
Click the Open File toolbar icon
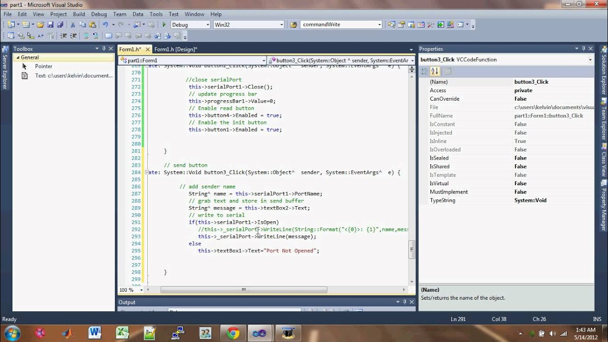40,25
